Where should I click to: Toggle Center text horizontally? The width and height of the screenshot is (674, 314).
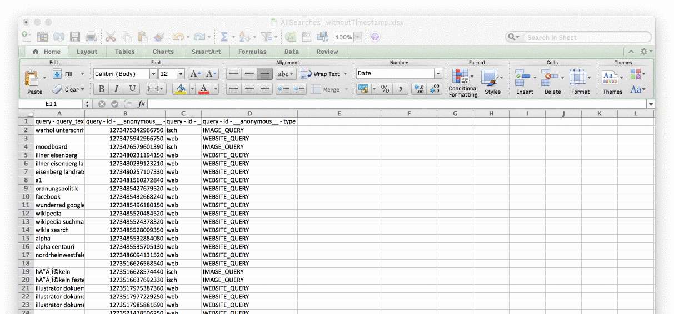[249, 89]
